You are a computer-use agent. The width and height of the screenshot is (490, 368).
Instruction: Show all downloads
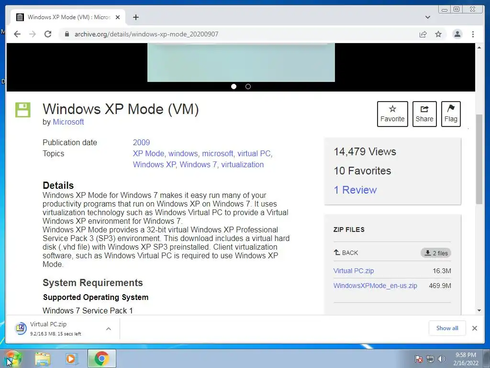(x=447, y=328)
